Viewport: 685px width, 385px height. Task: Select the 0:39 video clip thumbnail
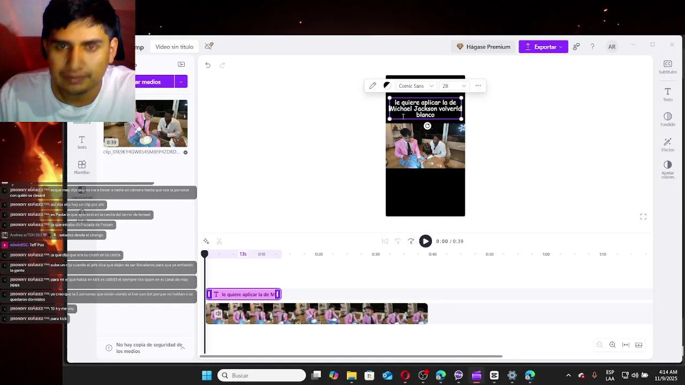[x=146, y=124]
